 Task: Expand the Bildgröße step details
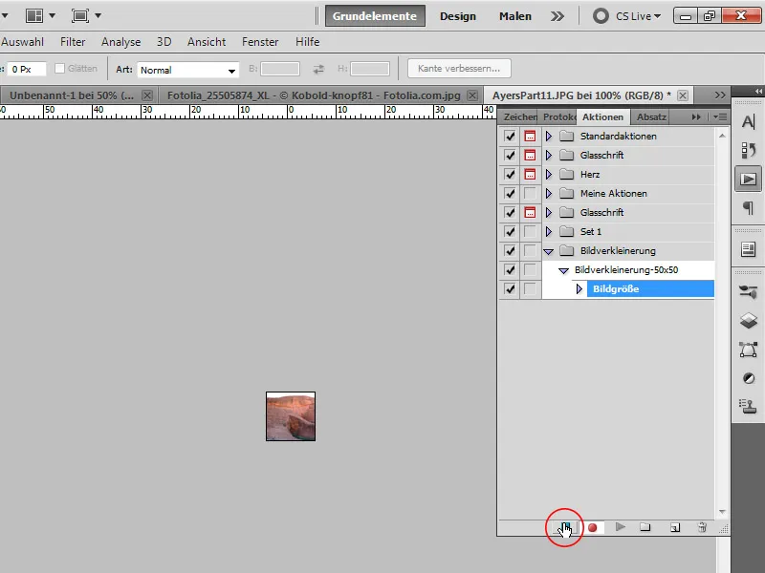tap(579, 289)
